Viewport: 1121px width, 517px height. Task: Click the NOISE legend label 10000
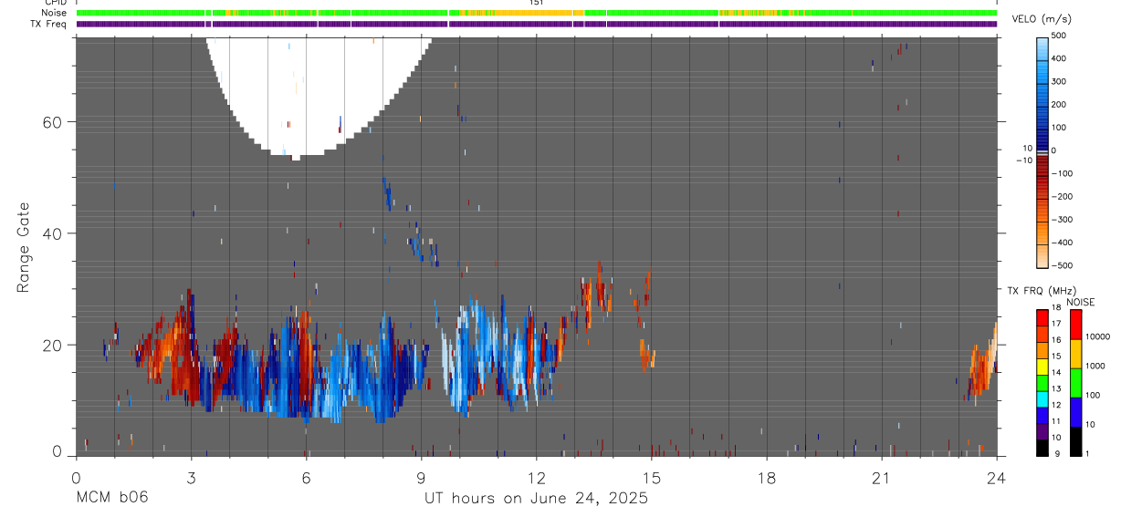(1097, 336)
